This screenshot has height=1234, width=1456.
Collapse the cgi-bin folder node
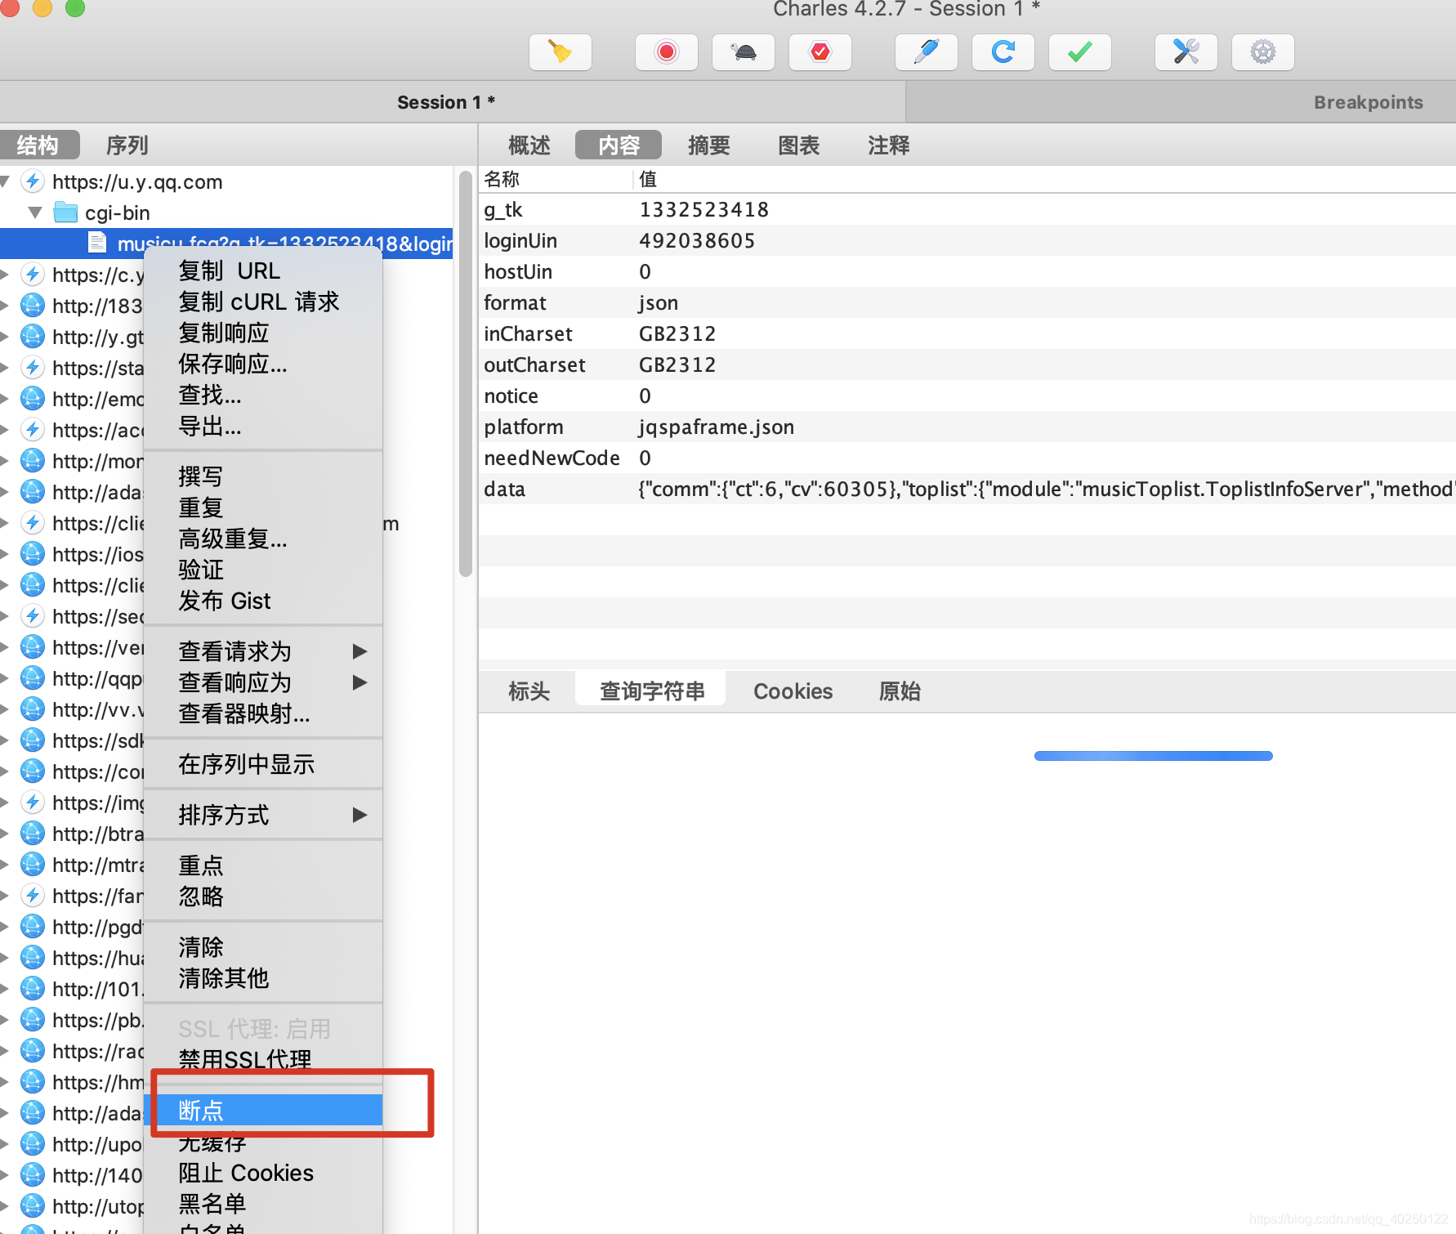[x=35, y=212]
